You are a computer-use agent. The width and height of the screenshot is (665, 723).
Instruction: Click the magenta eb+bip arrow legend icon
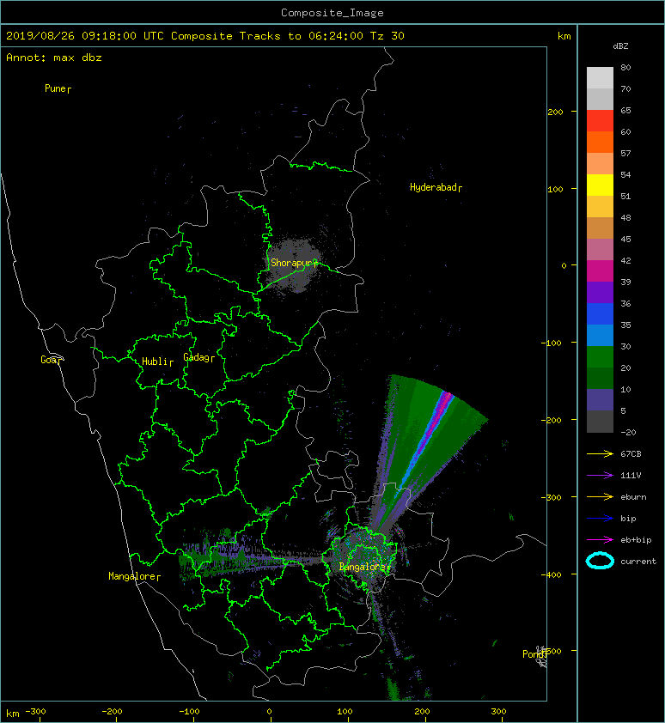pos(600,540)
